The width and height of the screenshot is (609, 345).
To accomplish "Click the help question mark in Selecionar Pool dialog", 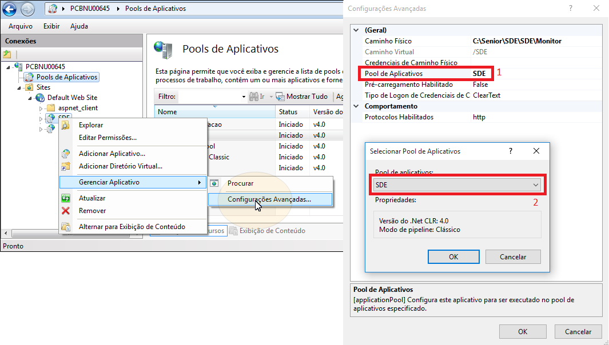I will point(511,151).
